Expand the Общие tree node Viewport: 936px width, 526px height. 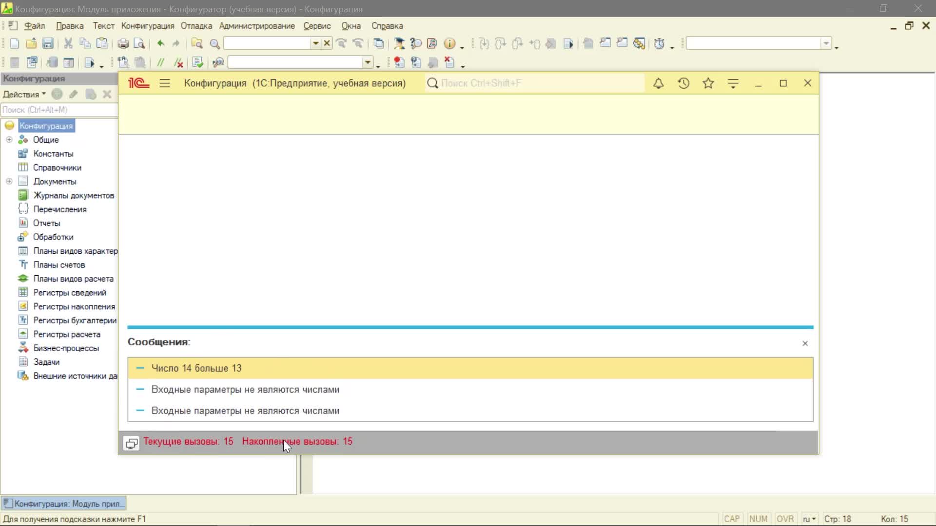coord(9,140)
